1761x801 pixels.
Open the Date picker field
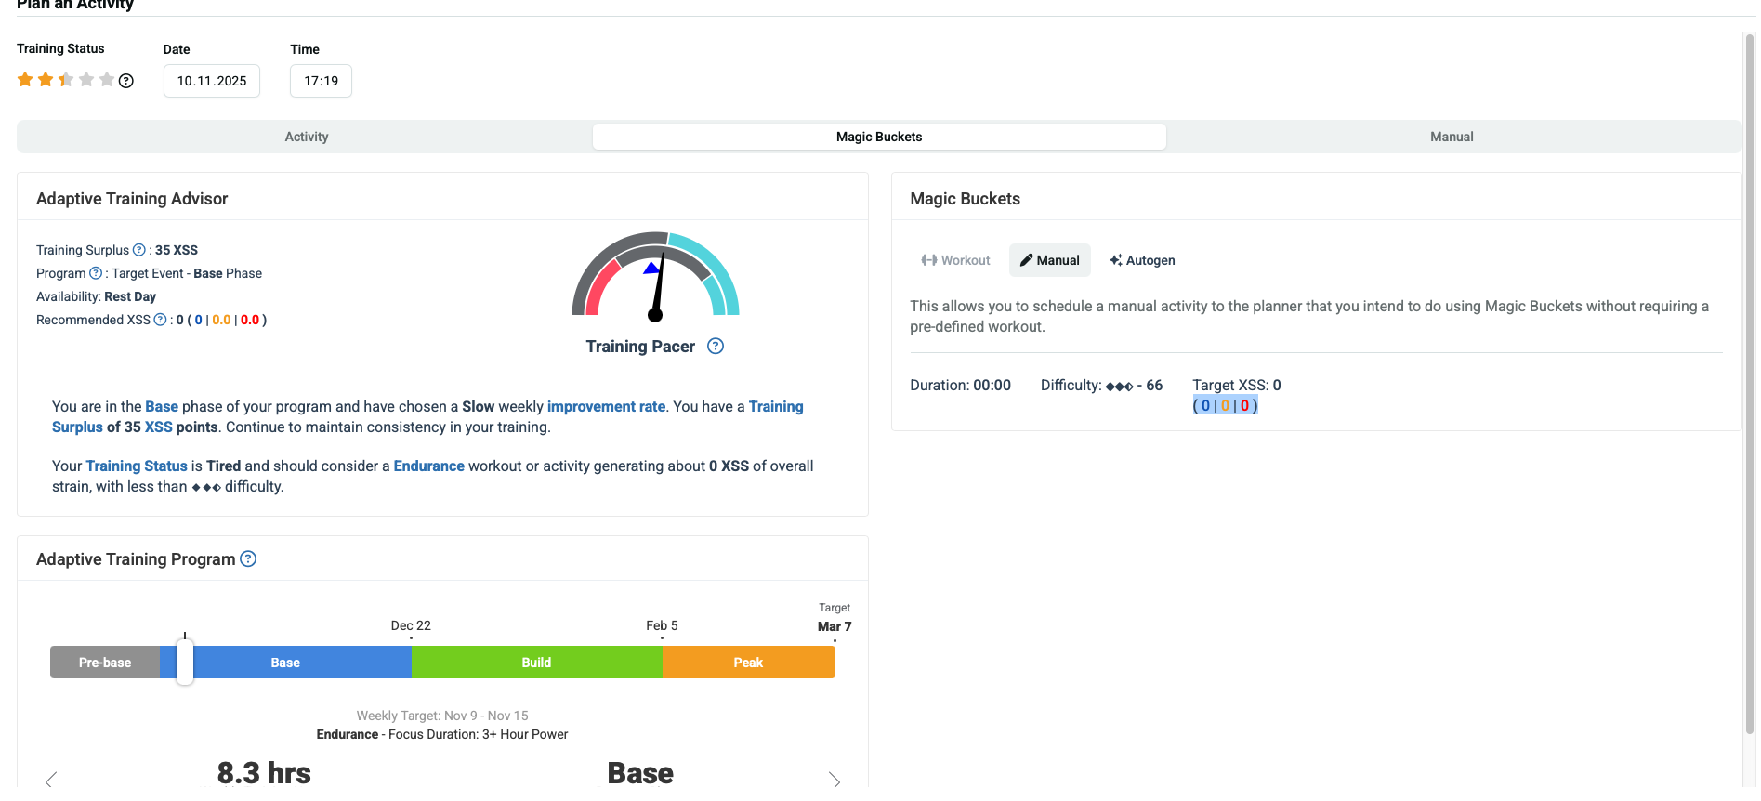click(x=212, y=81)
